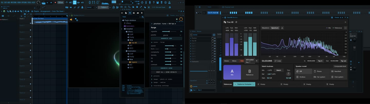Collapse the Installed tree folder
Image resolution: width=370 pixels, height=104 pixels.
[130, 29]
